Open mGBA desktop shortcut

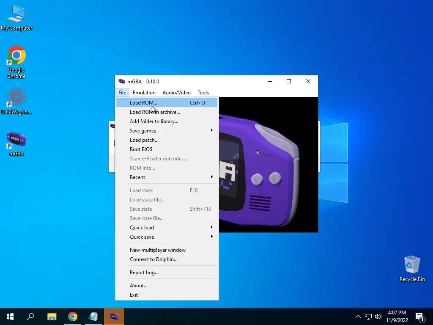point(16,144)
